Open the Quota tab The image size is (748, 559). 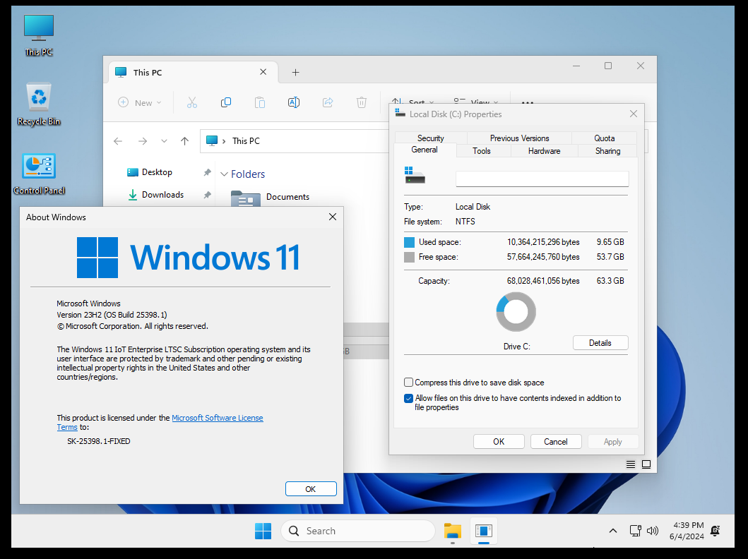605,138
